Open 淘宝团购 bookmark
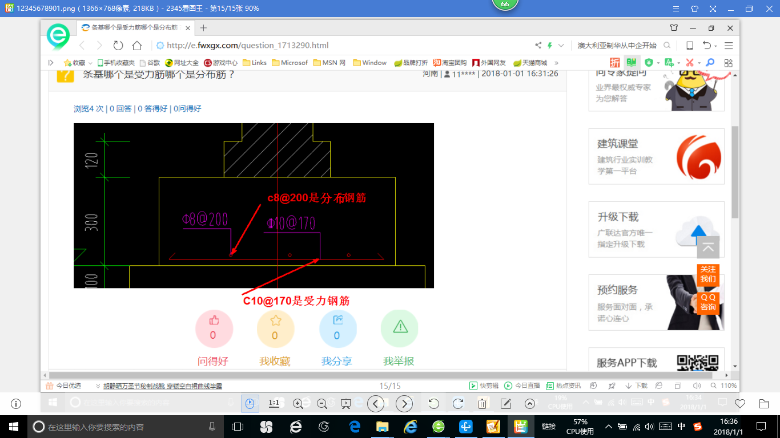This screenshot has width=780, height=438. 449,63
